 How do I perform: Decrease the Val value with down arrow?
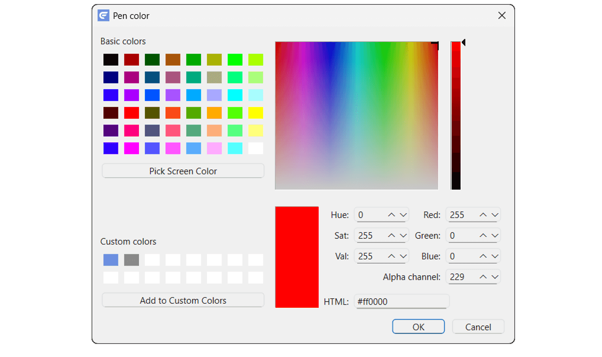click(403, 256)
